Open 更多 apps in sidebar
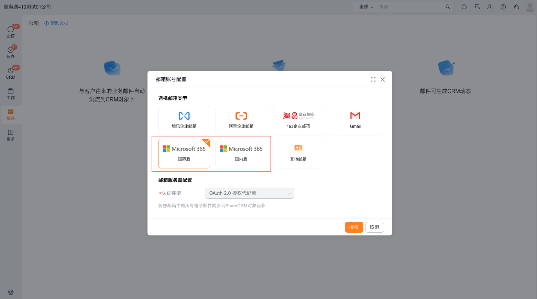The width and height of the screenshot is (537, 299). pyautogui.click(x=11, y=135)
